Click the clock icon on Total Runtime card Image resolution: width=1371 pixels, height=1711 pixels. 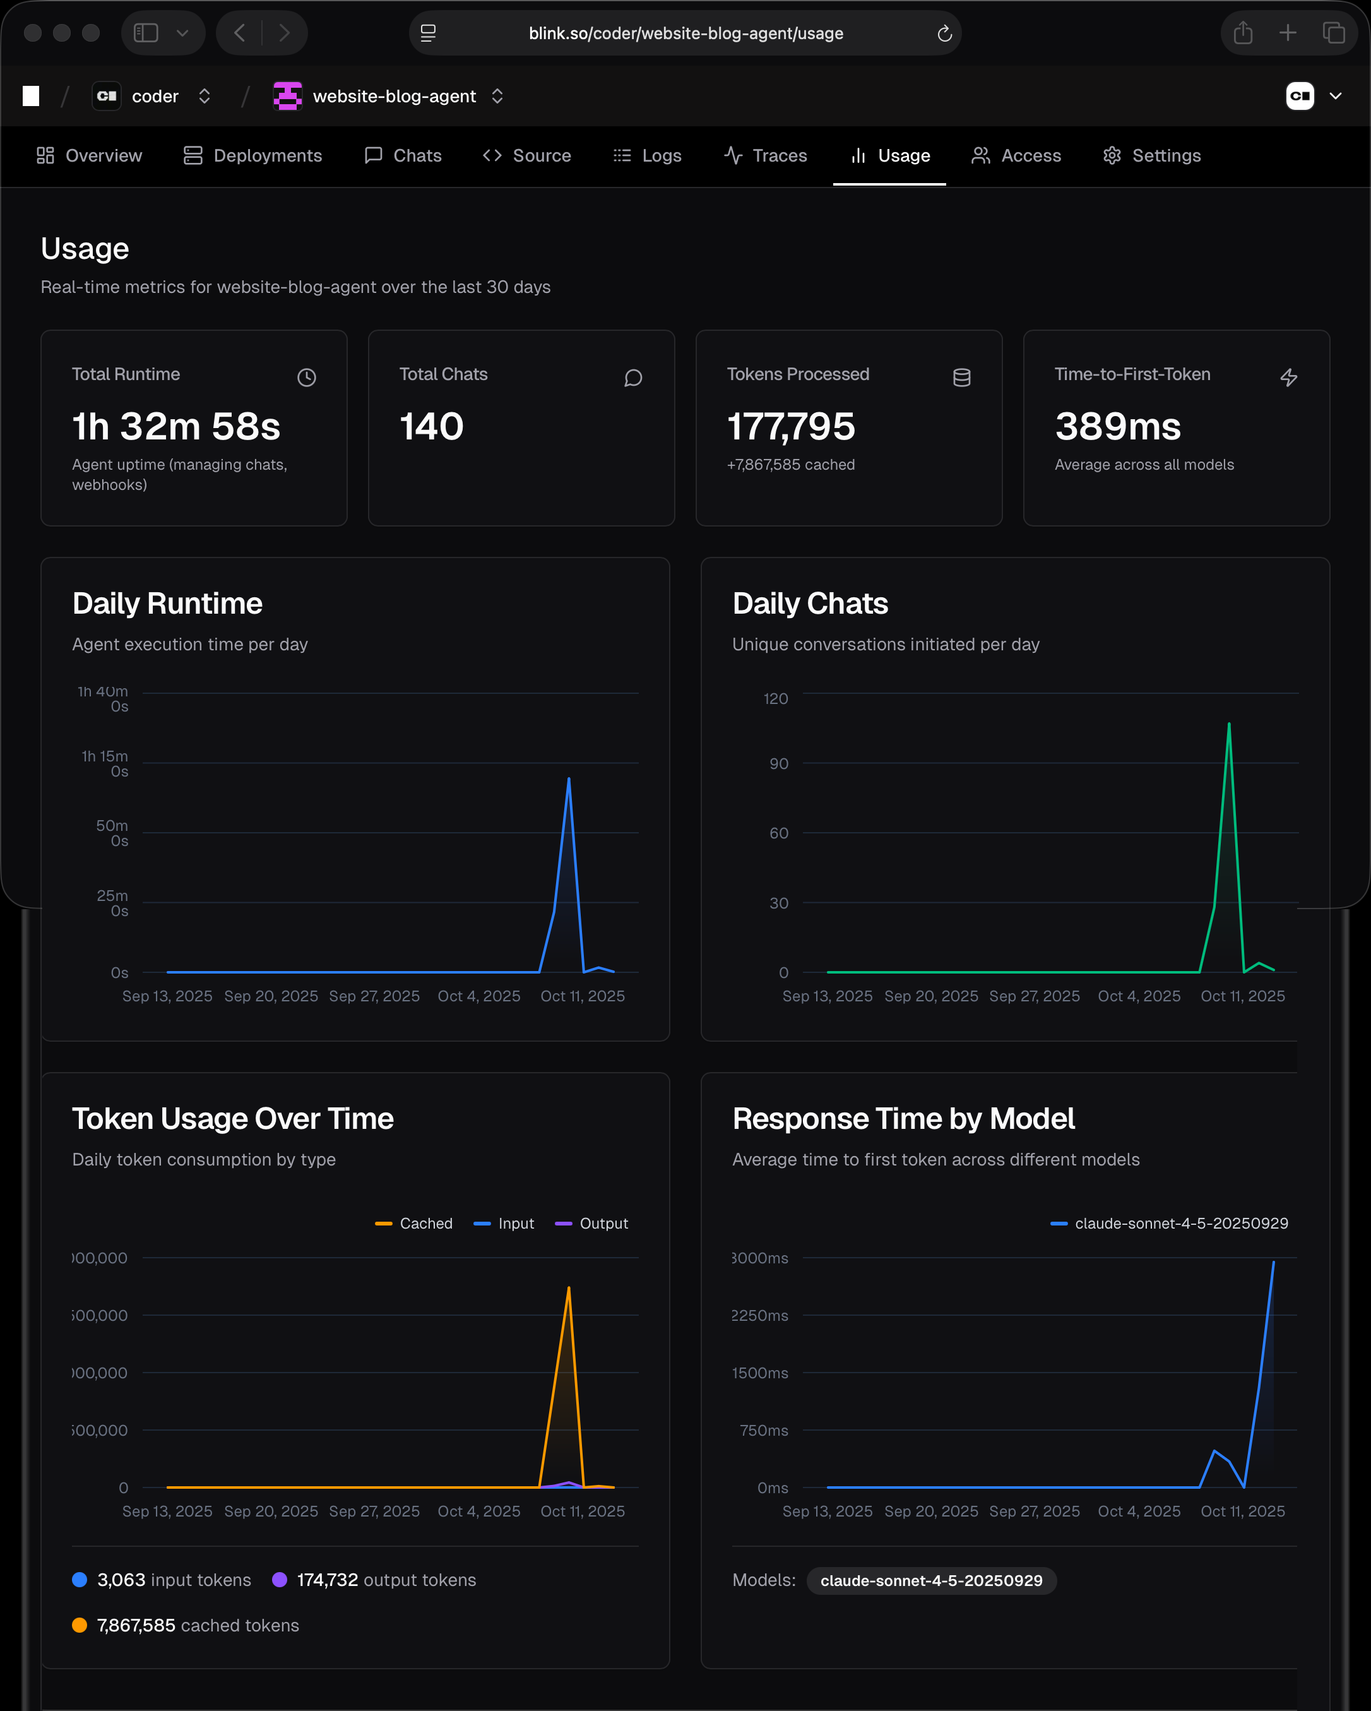point(306,378)
